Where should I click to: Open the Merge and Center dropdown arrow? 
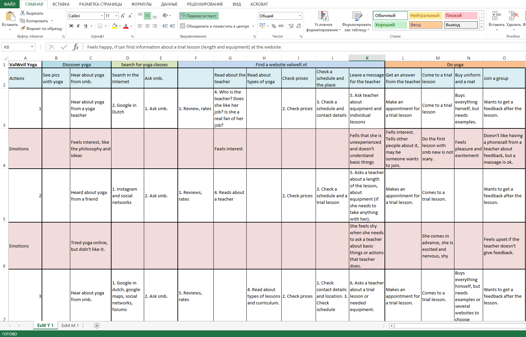pos(253,26)
